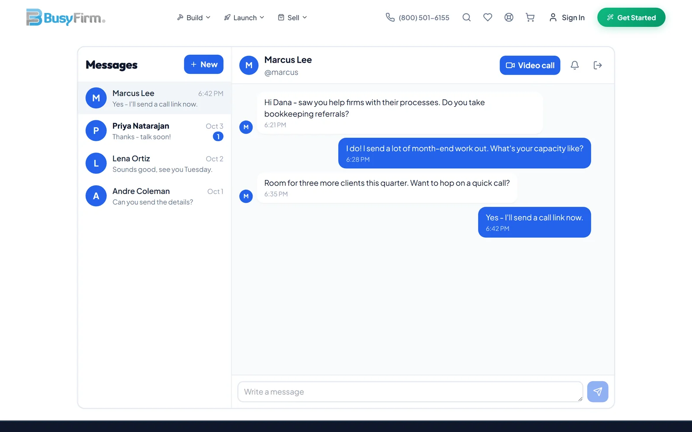The height and width of the screenshot is (432, 692).
Task: Click Andre Coleman's A avatar
Action: click(96, 196)
